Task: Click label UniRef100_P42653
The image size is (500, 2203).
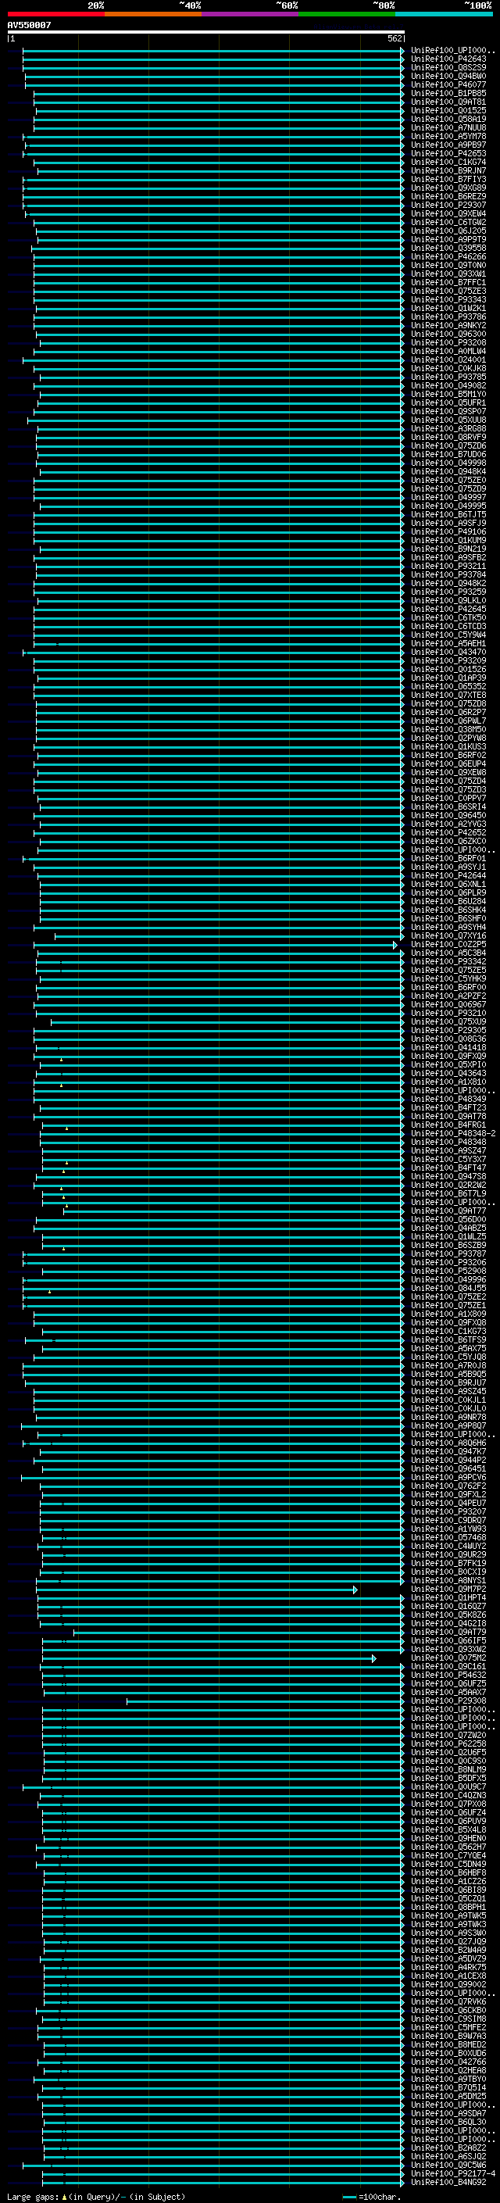Action: (x=448, y=153)
